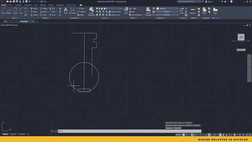Click Match Properties tool

(148, 11)
